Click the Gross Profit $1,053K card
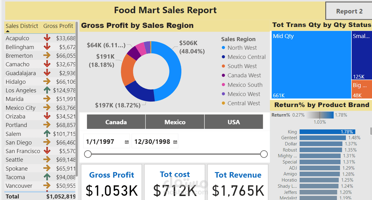The width and height of the screenshot is (372, 200). click(112, 183)
